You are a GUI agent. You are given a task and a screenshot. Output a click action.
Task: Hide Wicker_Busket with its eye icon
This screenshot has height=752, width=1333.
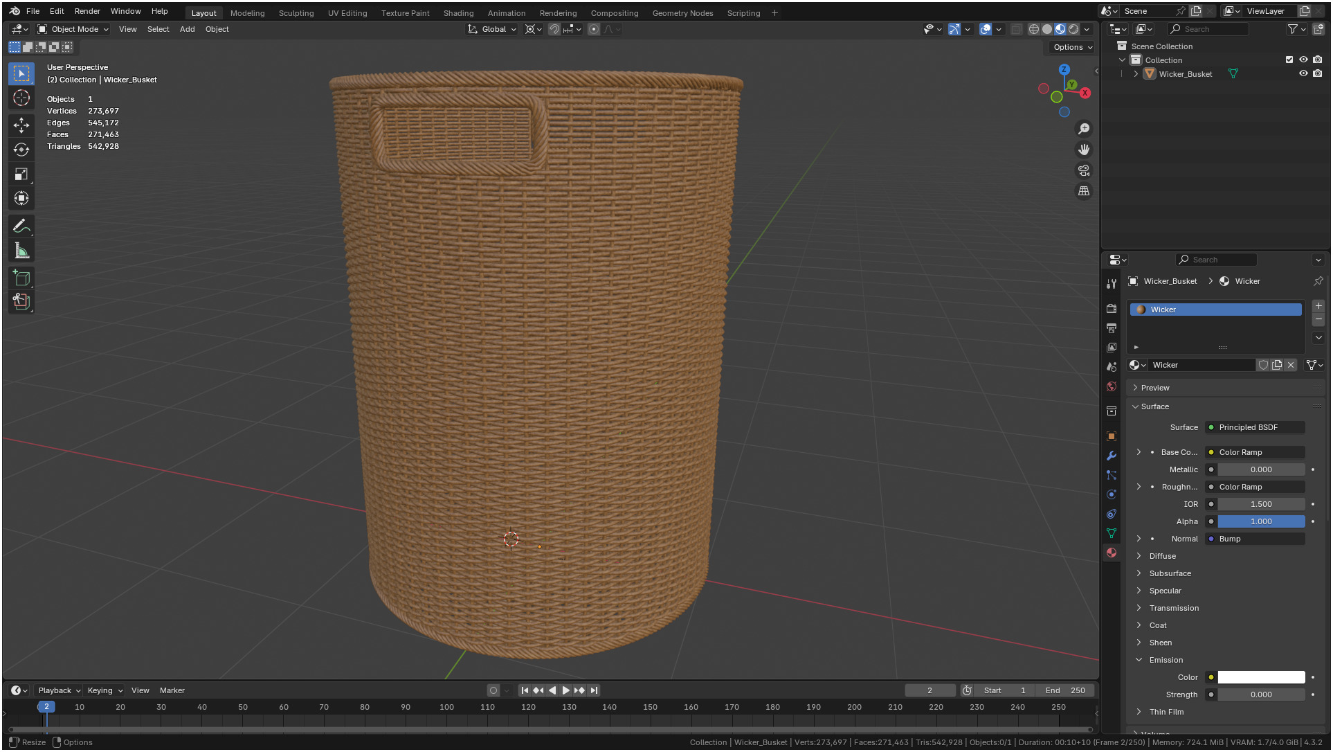(1303, 73)
